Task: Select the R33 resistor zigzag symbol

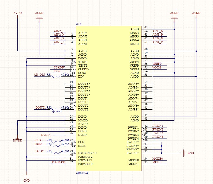Action: [56, 142]
